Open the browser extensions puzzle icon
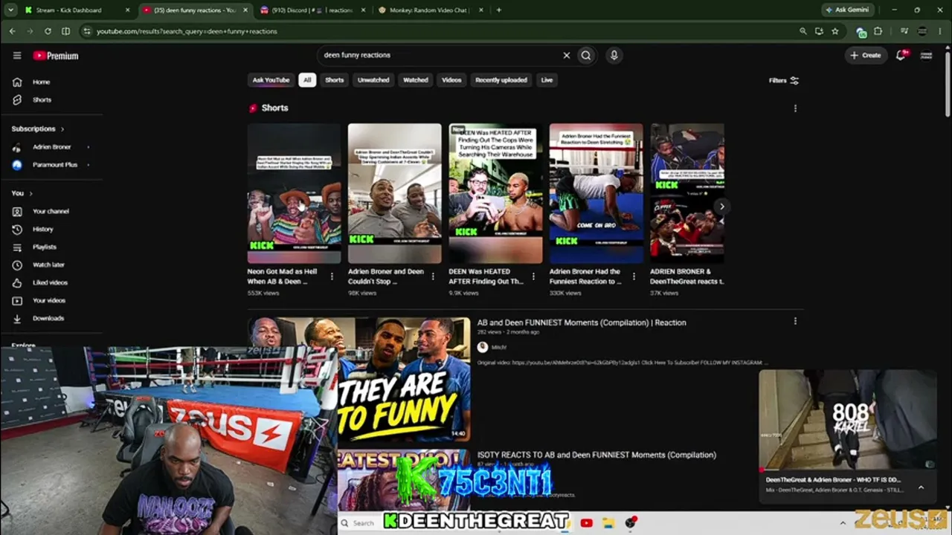 (x=878, y=31)
